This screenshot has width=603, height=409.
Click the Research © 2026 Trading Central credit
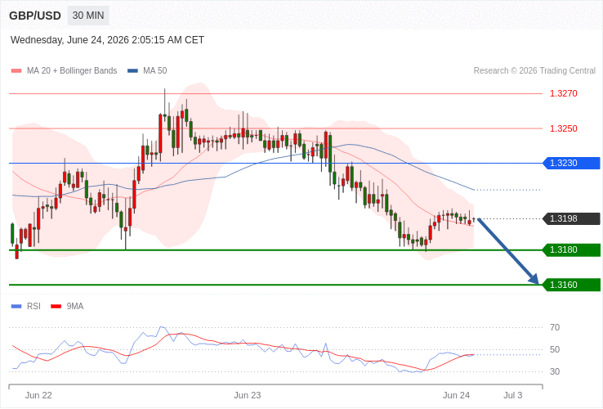tap(534, 71)
